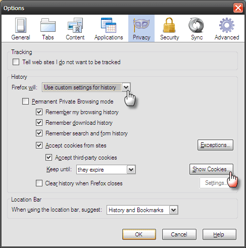
Task: Open the General options pane icon
Action: [x=21, y=25]
